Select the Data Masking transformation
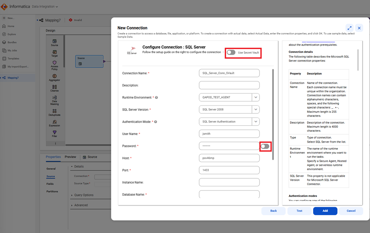The height and width of the screenshot is (233, 370). [55, 100]
